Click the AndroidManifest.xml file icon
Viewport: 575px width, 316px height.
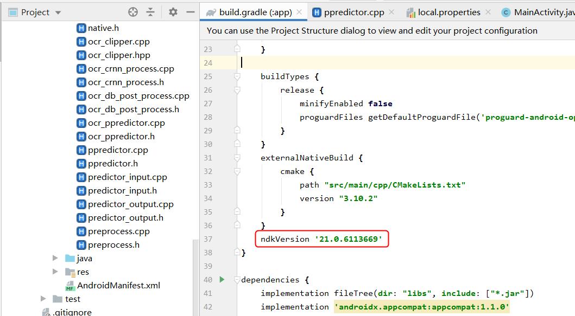[x=69, y=286]
